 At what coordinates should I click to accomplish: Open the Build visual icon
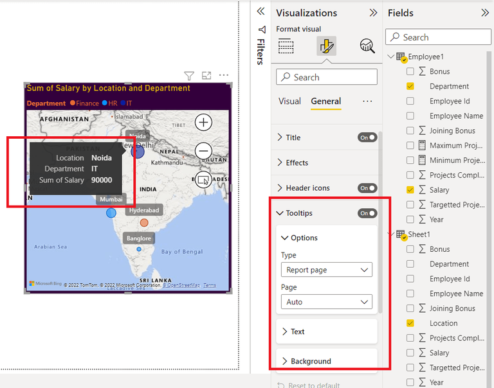click(x=286, y=46)
